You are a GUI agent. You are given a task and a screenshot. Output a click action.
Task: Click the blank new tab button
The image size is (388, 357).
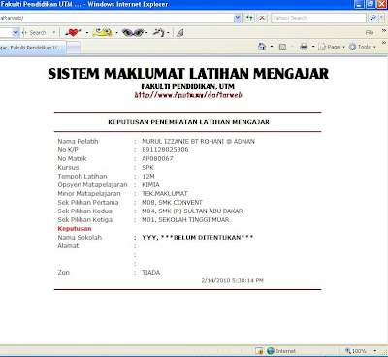(74, 48)
